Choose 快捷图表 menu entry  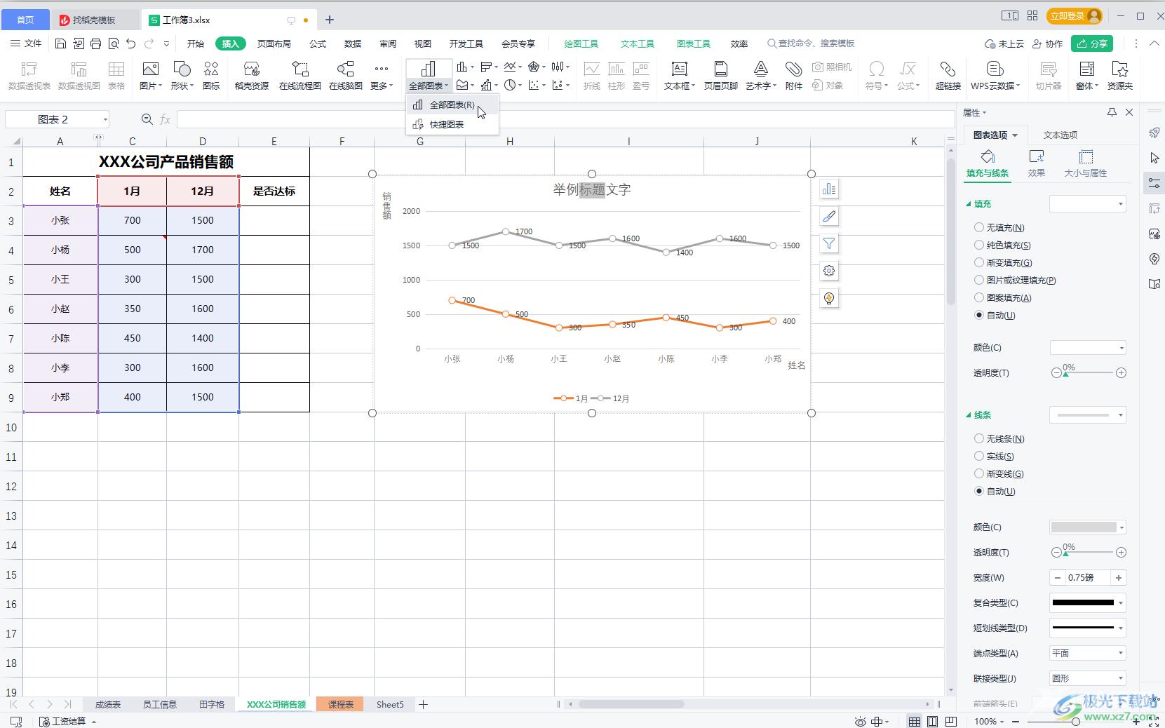point(452,125)
